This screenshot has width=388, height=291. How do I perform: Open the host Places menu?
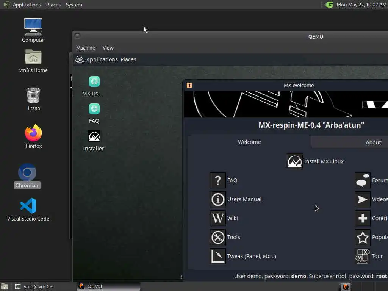pos(53,5)
